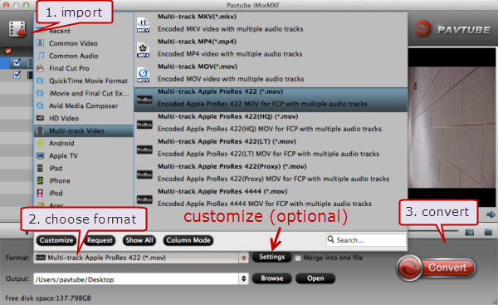
Task: Open the Format dropdown arrows
Action: pyautogui.click(x=243, y=258)
